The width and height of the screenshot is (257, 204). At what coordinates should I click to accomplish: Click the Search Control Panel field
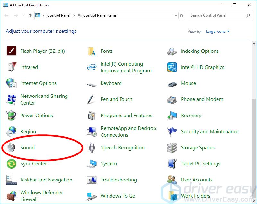tap(217, 15)
